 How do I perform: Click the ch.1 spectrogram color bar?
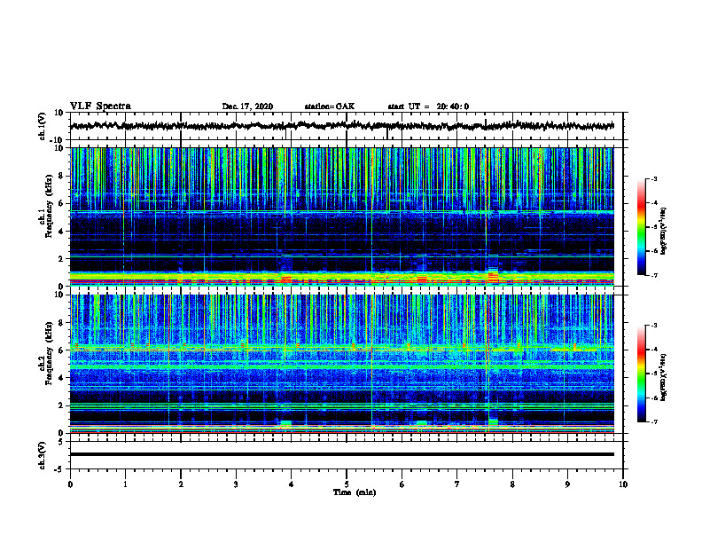pos(641,227)
